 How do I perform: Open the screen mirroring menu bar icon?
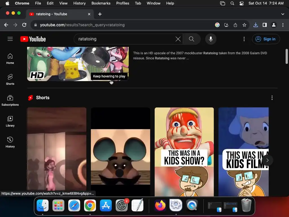(x=222, y=3)
